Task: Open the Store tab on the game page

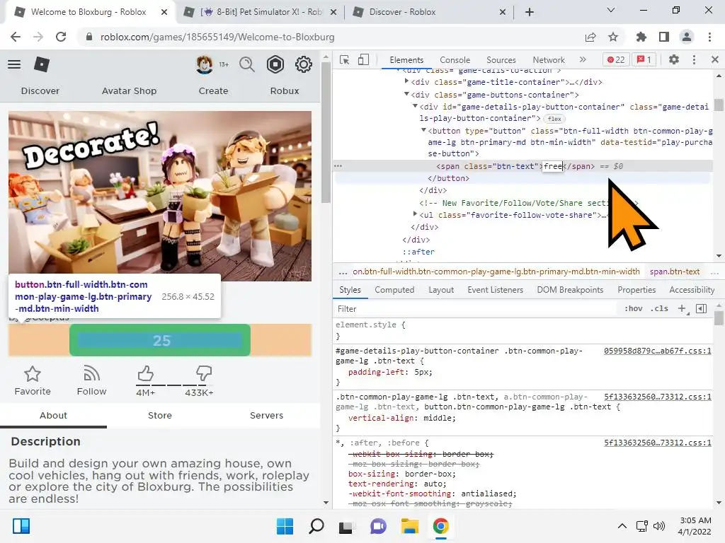Action: tap(160, 415)
